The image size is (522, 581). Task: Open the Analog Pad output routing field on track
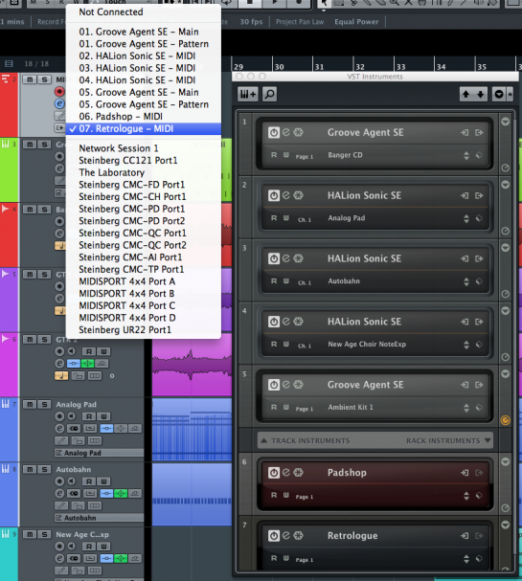coord(99,453)
